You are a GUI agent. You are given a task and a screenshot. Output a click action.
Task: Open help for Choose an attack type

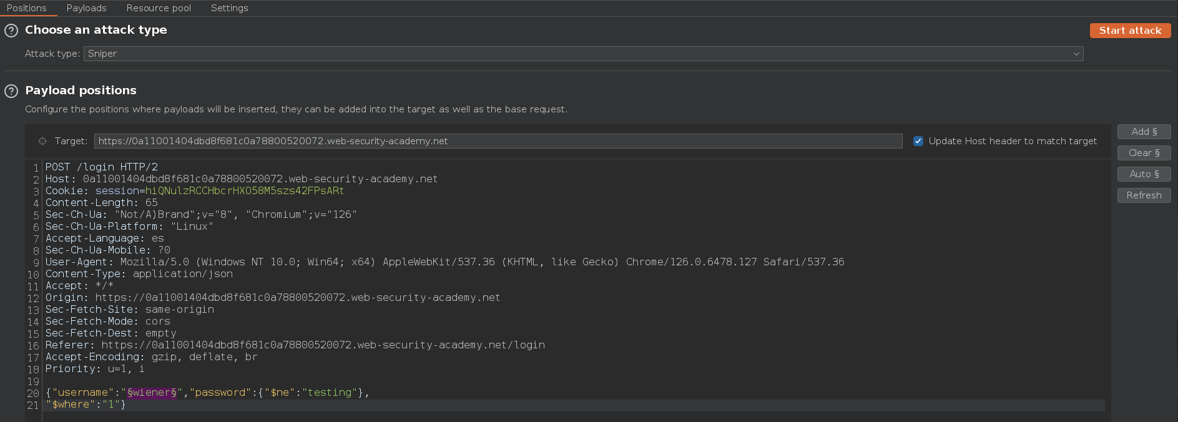click(x=11, y=31)
